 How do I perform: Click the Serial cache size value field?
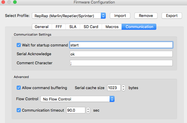[x=114, y=88]
